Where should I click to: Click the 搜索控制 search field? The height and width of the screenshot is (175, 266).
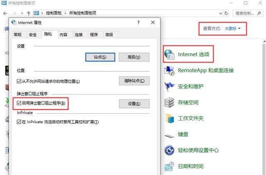coord(248,13)
